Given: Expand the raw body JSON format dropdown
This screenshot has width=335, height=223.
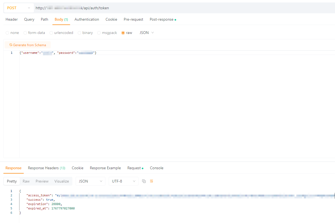Looking at the screenshot, I should [x=147, y=33].
